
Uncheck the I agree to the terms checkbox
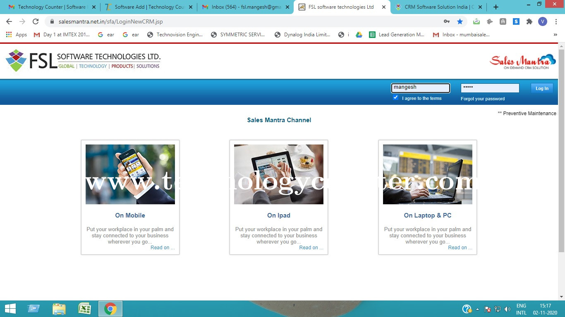pos(396,97)
